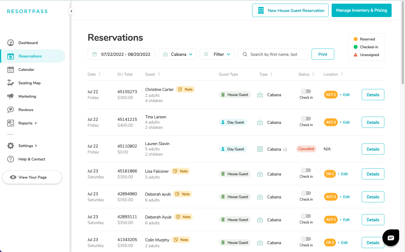
Task: Click the Print button
Action: click(x=323, y=54)
